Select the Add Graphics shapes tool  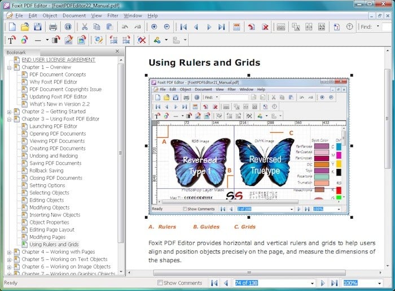pos(24,40)
